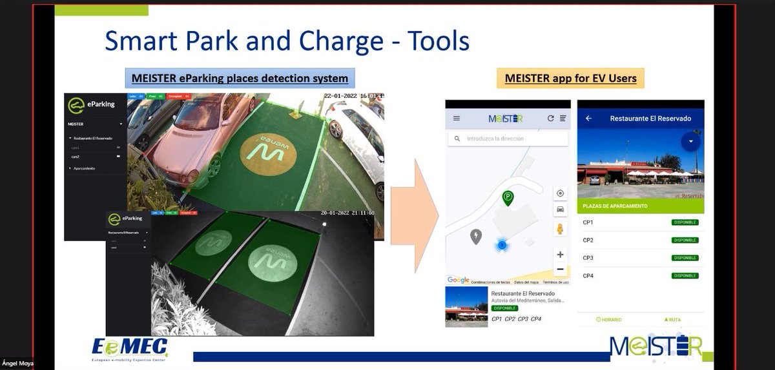Select the CP3 parking place row
Screen dimensions: 775x370
[640, 258]
